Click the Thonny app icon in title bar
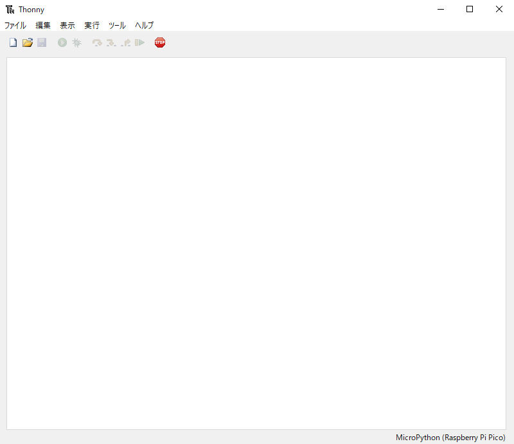Image resolution: width=514 pixels, height=444 pixels. click(10, 10)
